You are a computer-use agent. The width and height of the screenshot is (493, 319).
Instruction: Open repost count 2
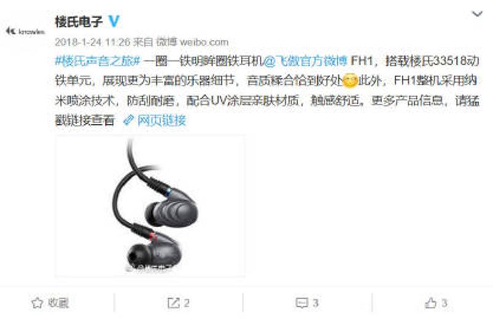point(187,303)
